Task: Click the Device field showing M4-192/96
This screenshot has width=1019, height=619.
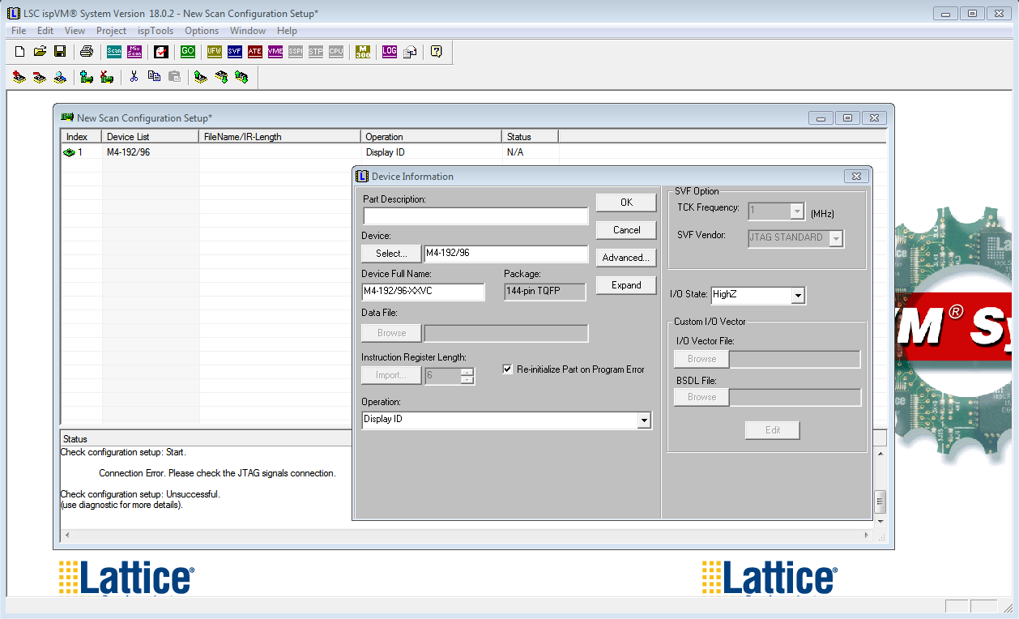Action: click(506, 254)
